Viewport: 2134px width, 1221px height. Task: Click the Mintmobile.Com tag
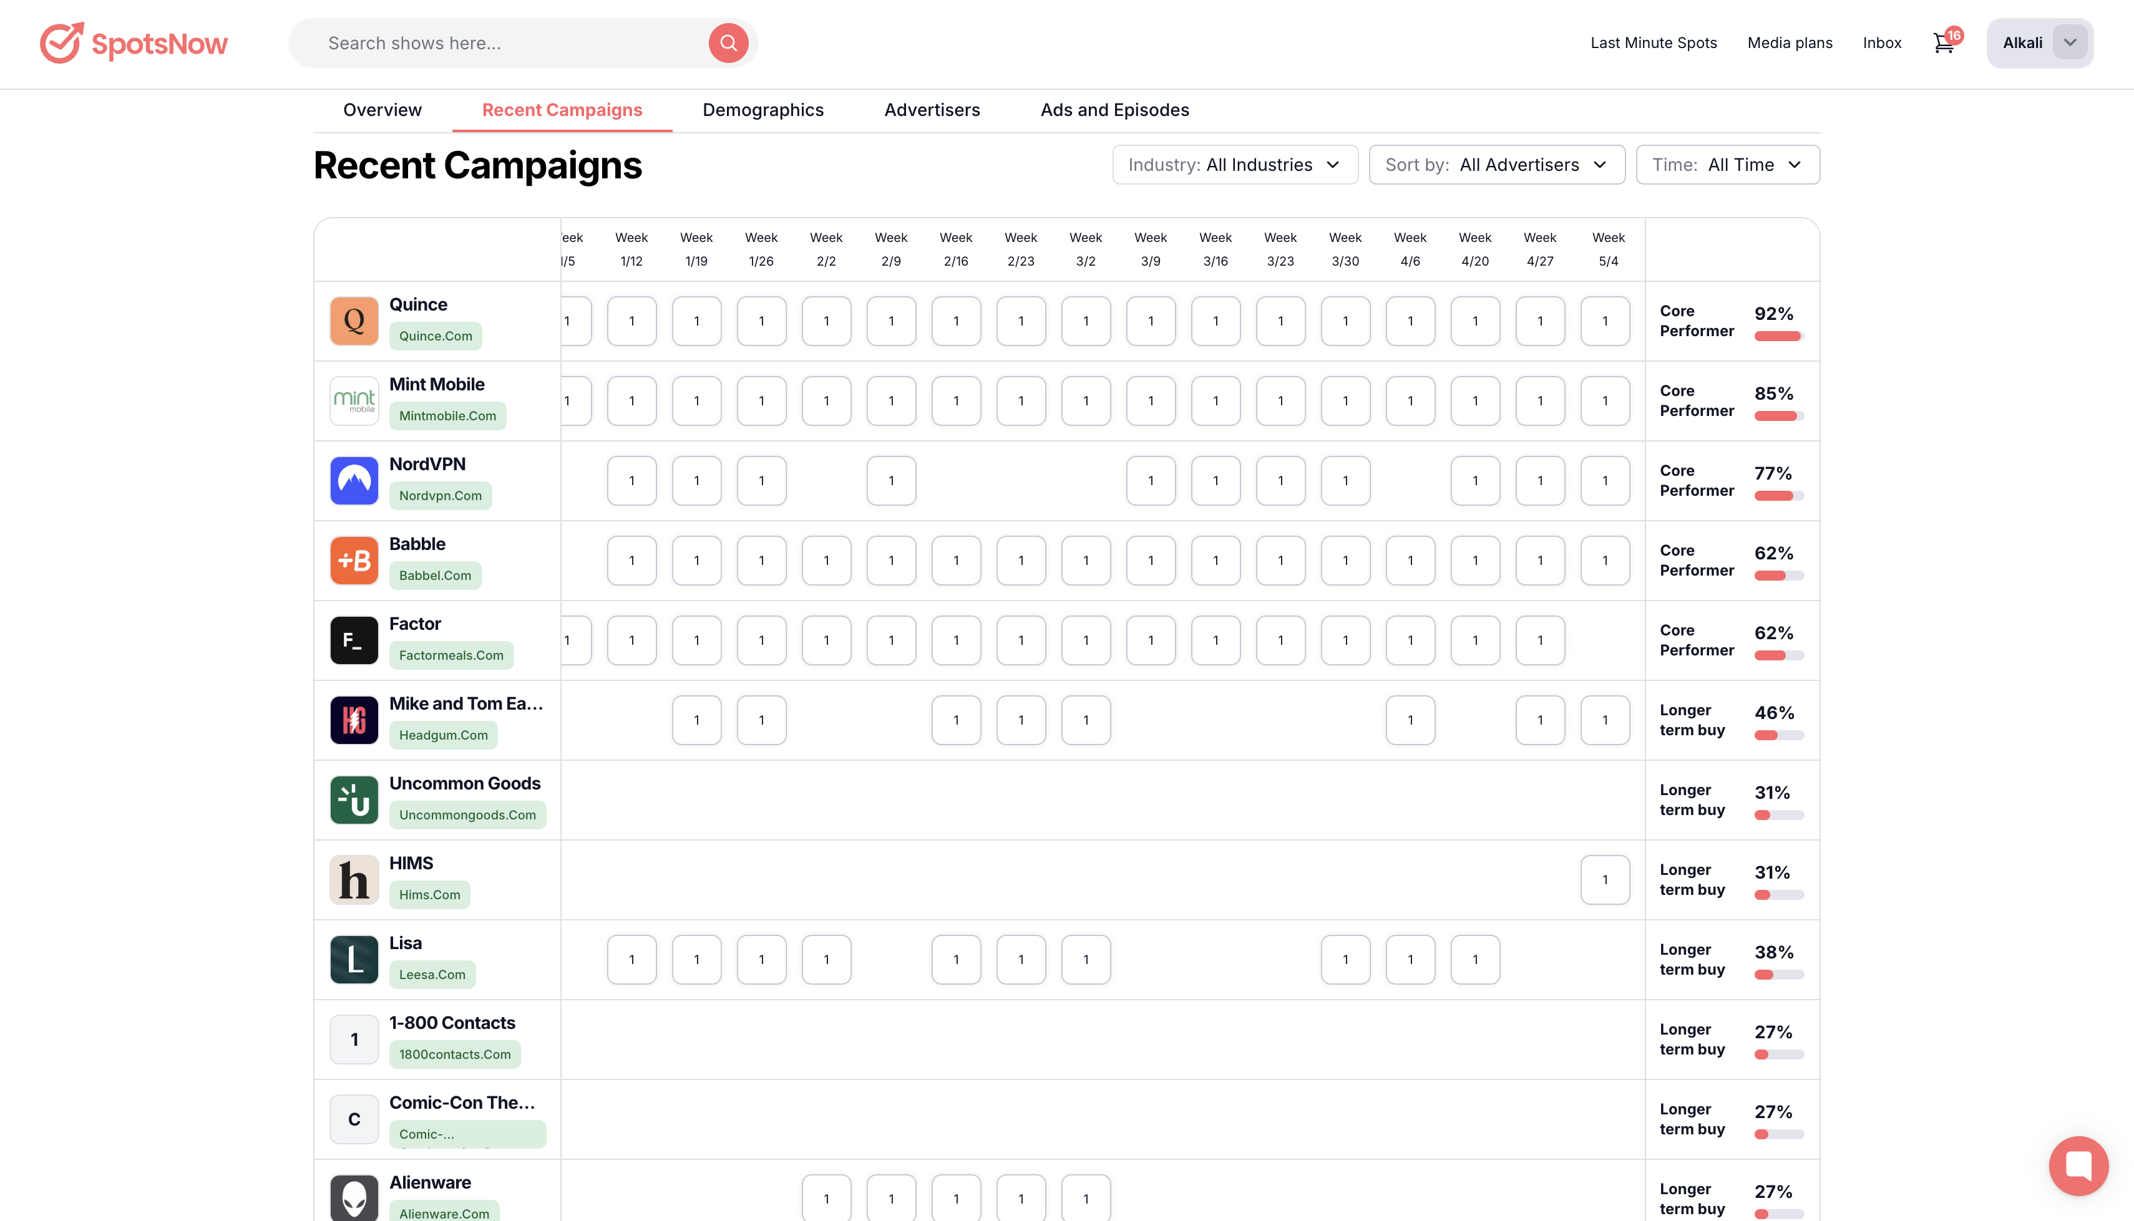point(447,416)
